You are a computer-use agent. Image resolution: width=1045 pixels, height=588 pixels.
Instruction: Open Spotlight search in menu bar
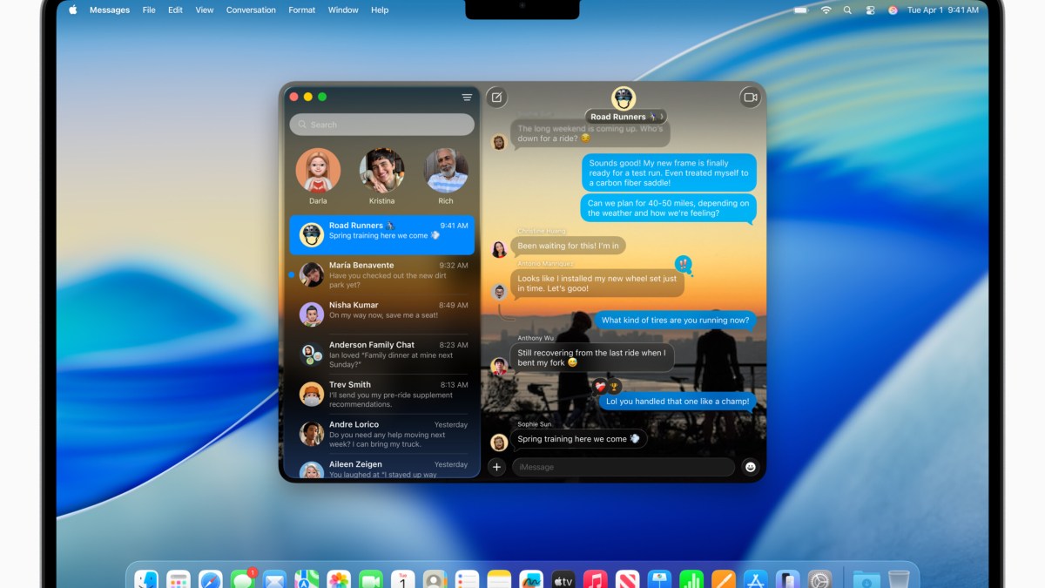click(x=847, y=10)
